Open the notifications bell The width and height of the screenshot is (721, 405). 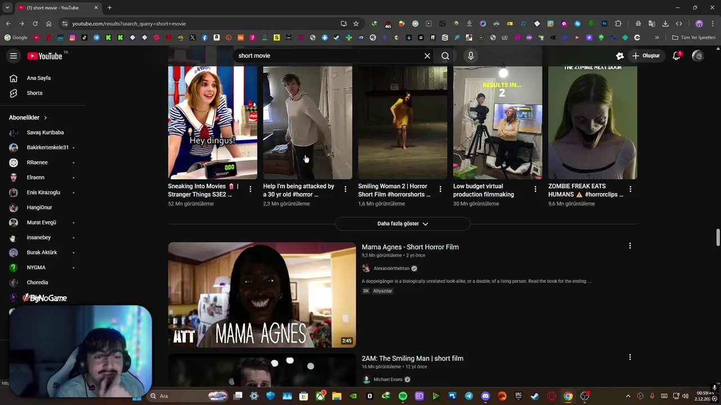[677, 56]
